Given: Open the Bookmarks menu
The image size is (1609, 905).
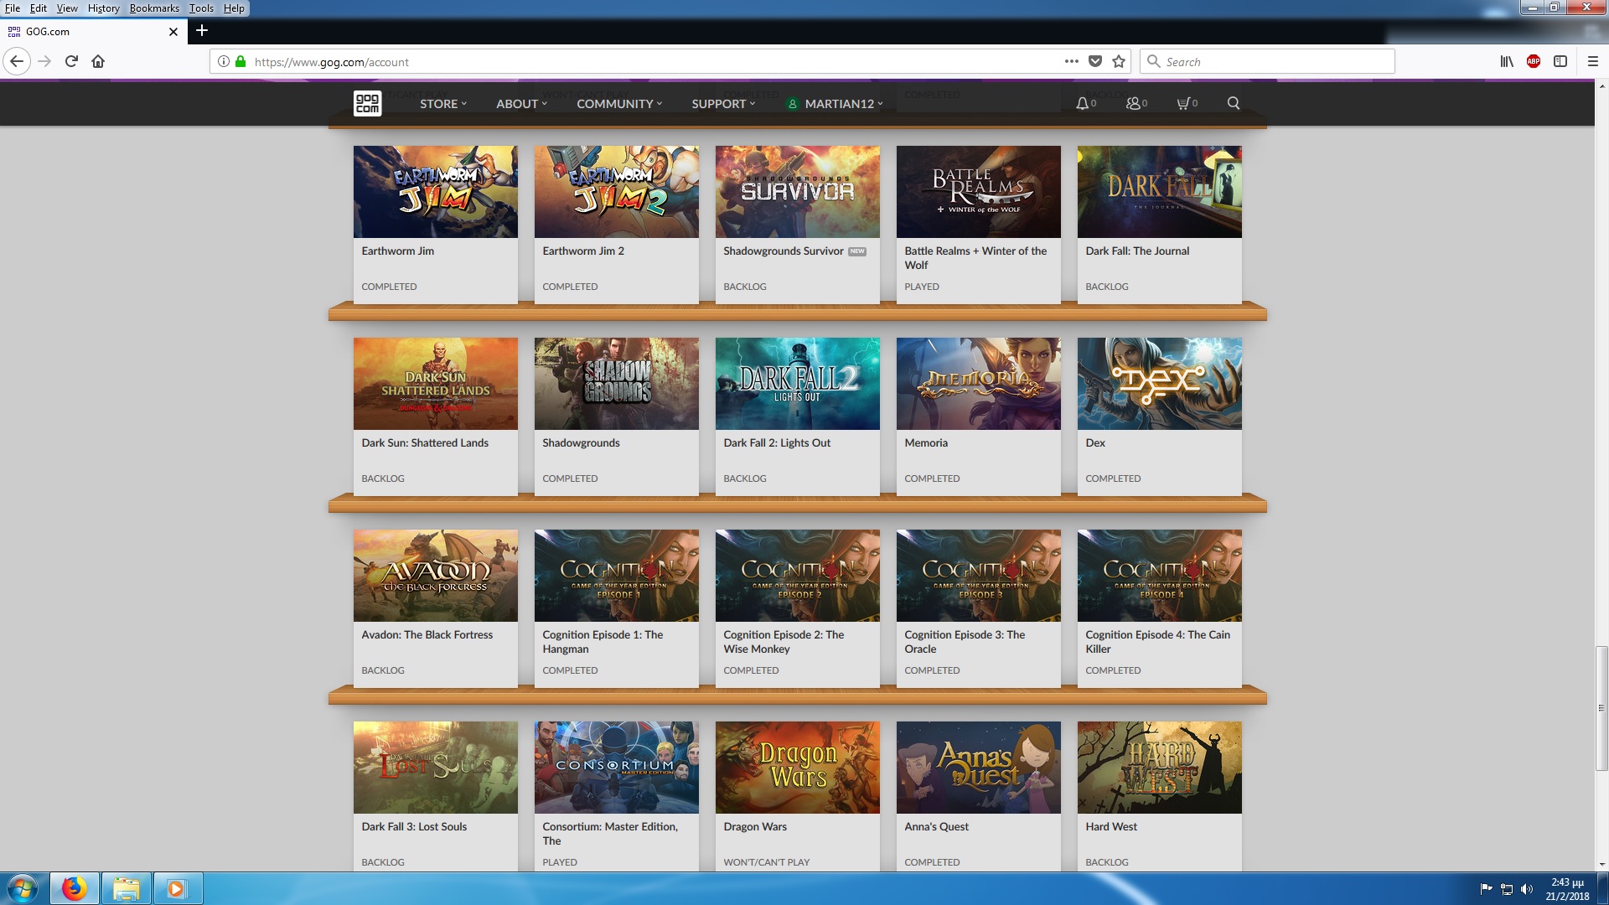Looking at the screenshot, I should [154, 8].
